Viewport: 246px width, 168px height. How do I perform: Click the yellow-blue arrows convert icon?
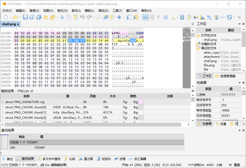(x=196, y=17)
